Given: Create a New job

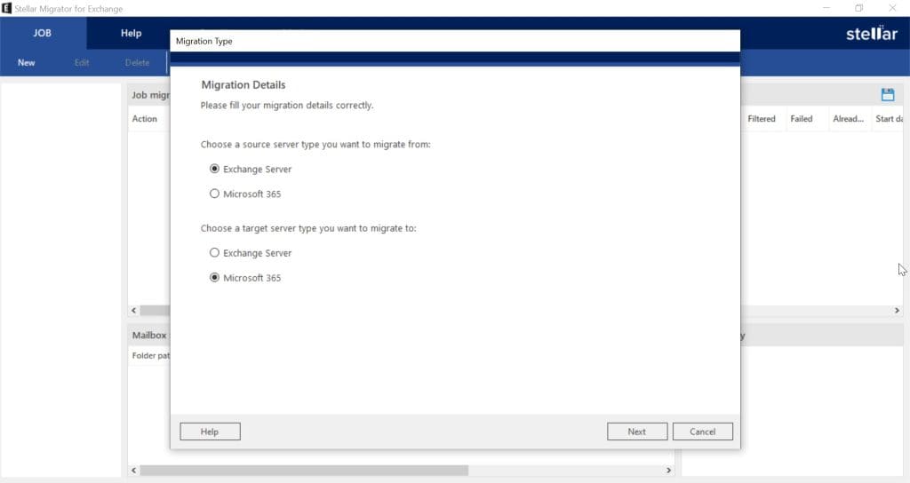Looking at the screenshot, I should (x=26, y=63).
